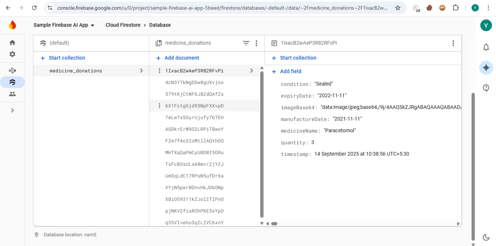Toggle dark mode moon icon
The image size is (496, 246).
(486, 237)
